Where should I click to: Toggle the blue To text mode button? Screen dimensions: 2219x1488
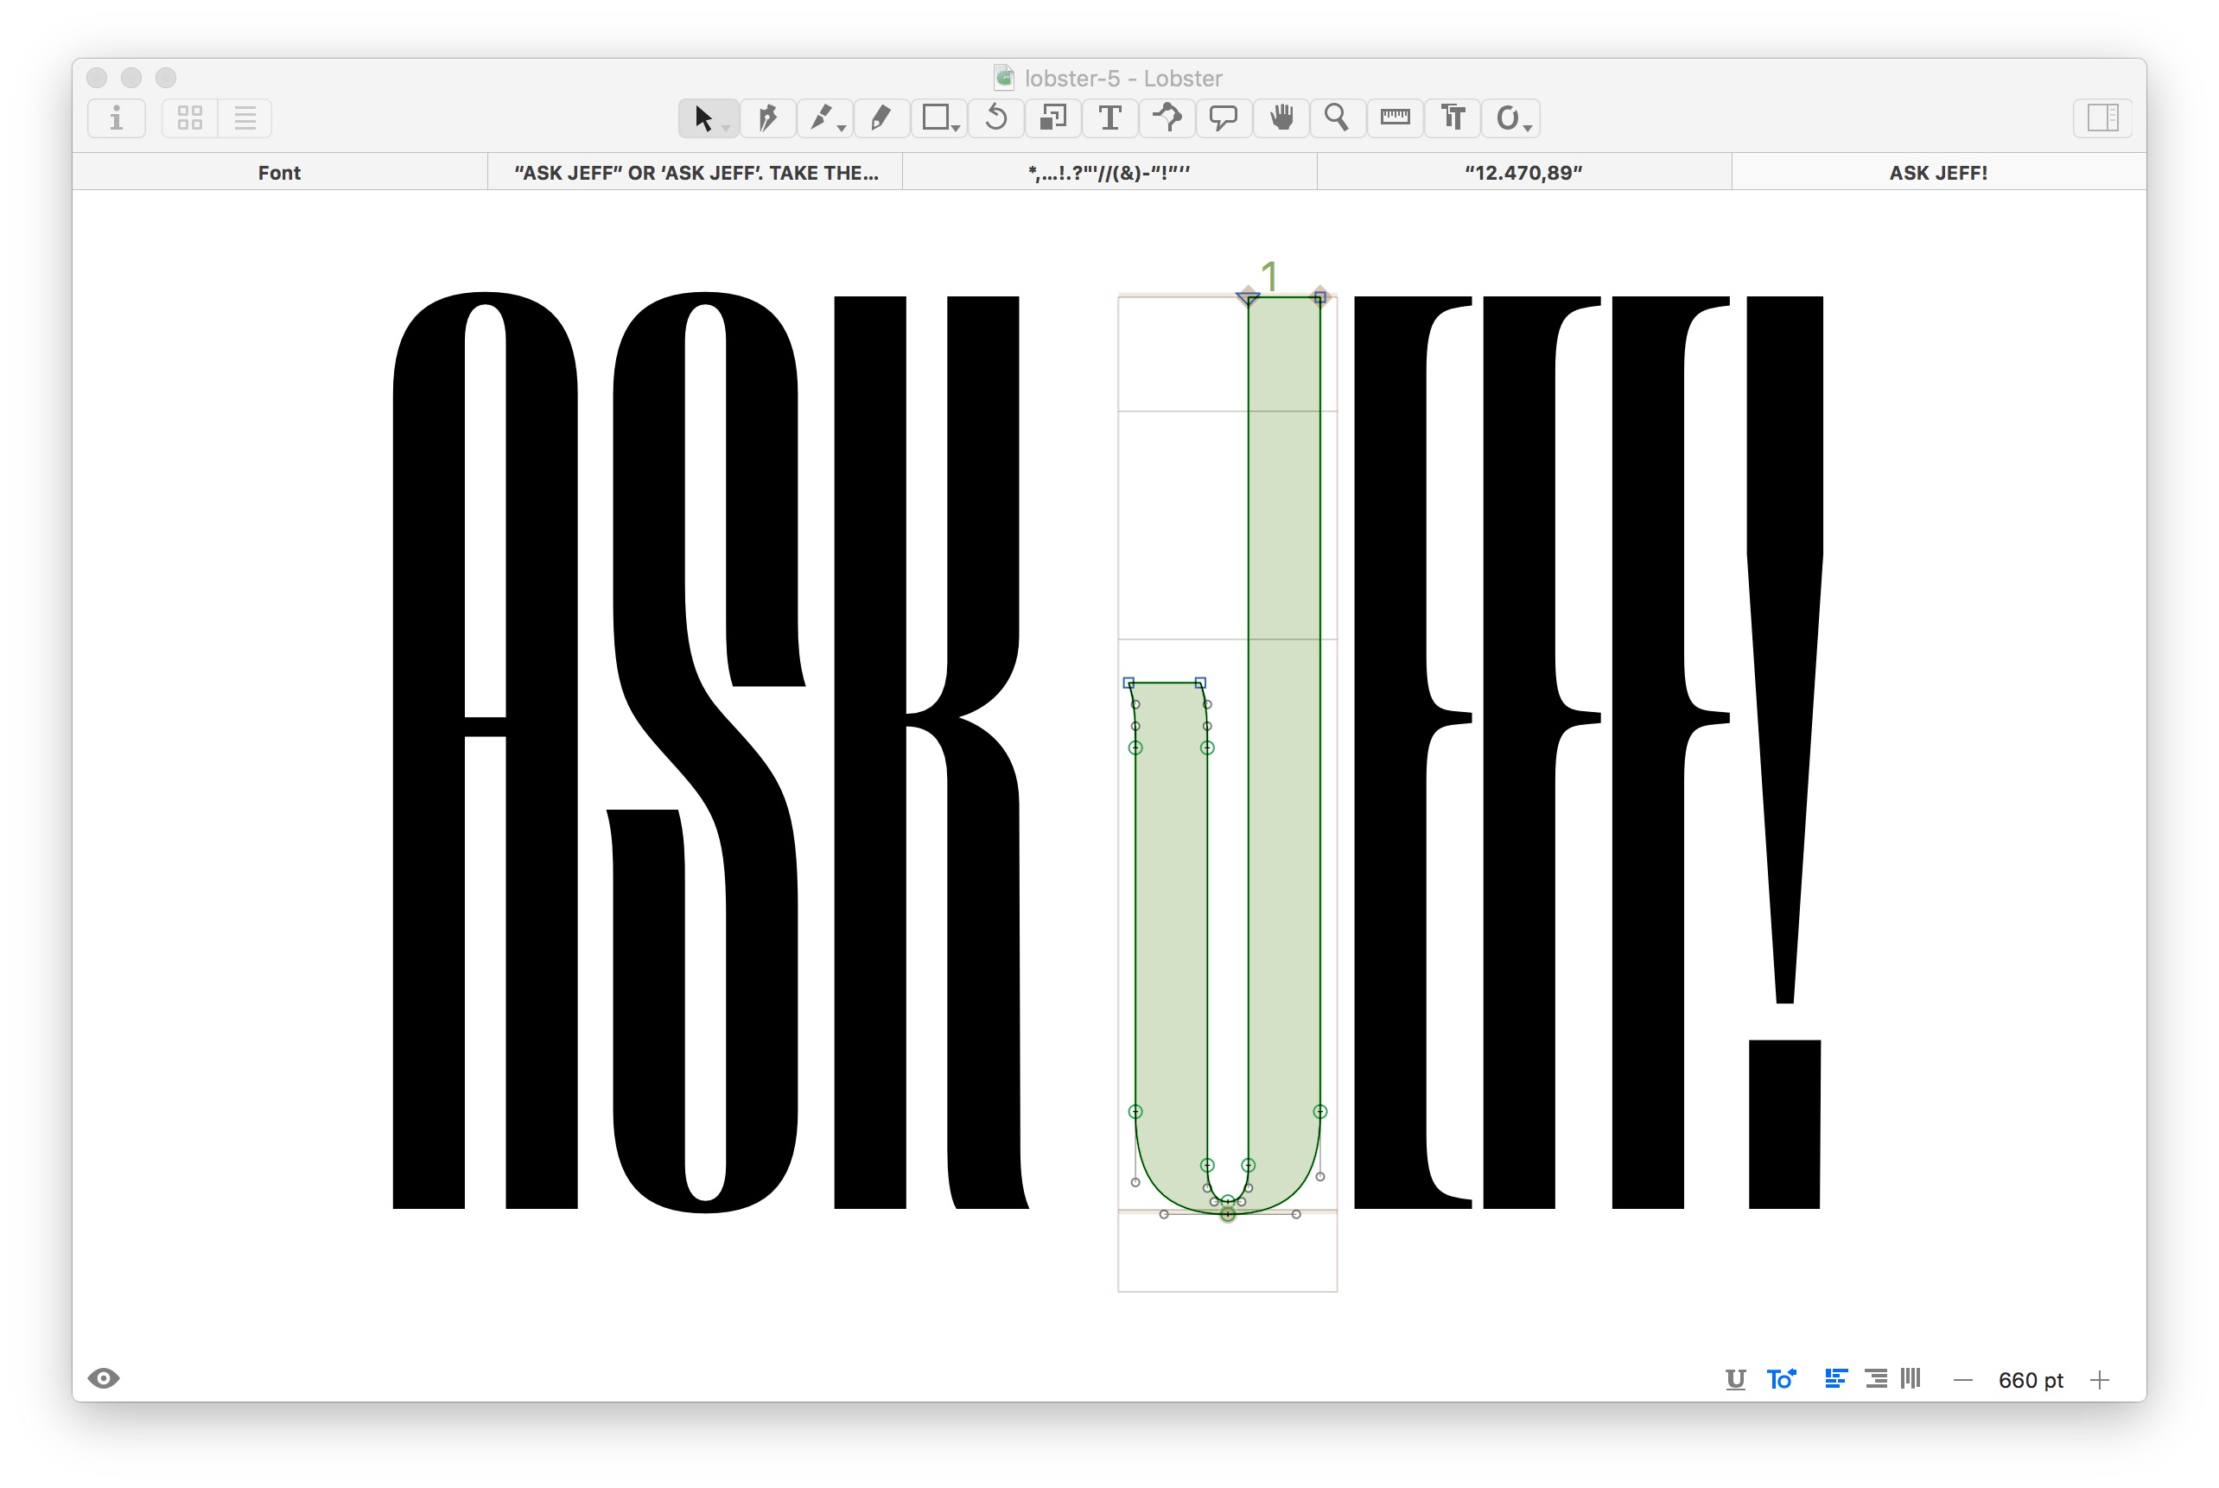pyautogui.click(x=1781, y=1379)
